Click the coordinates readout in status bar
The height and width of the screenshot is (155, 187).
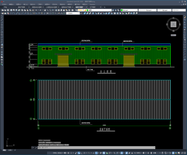pyautogui.click(x=58, y=153)
